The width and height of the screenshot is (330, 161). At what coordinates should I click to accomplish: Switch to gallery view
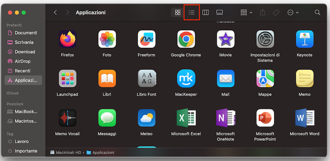pyautogui.click(x=219, y=12)
